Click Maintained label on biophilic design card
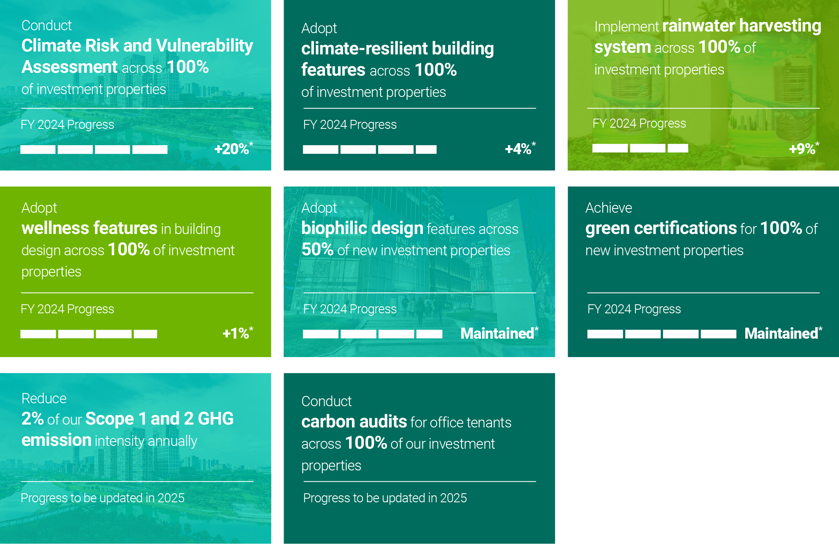This screenshot has width=839, height=544. click(499, 333)
